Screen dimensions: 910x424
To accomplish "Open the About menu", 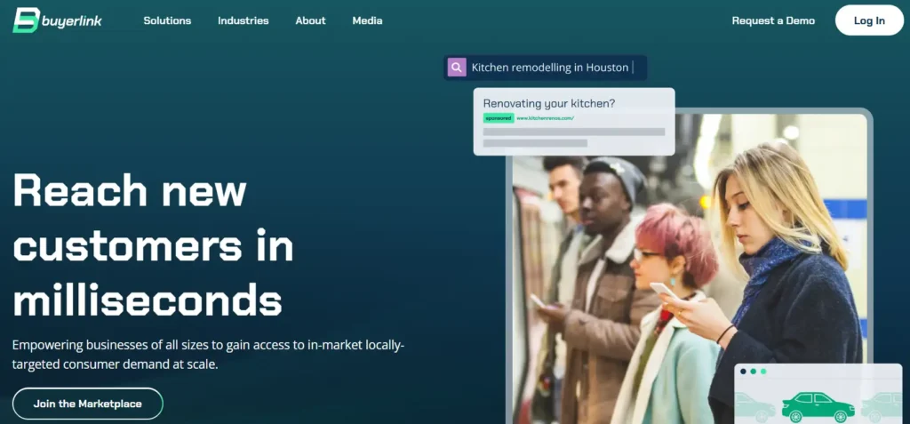I will pyautogui.click(x=310, y=20).
